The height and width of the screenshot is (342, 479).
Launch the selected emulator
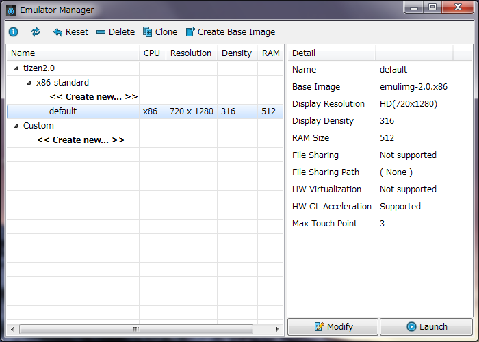click(426, 327)
